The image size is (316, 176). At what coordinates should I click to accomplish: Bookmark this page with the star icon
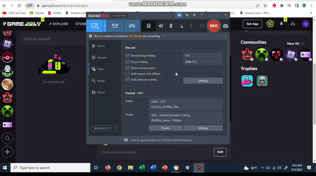pos(265,6)
